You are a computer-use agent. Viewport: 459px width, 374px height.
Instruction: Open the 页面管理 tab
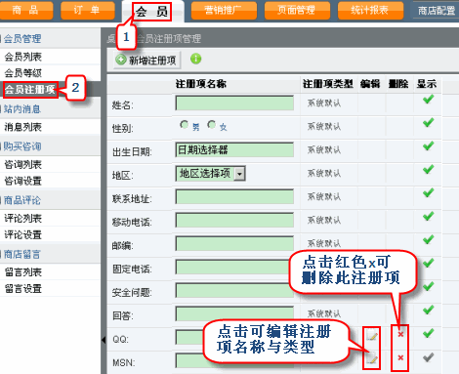[x=297, y=11]
